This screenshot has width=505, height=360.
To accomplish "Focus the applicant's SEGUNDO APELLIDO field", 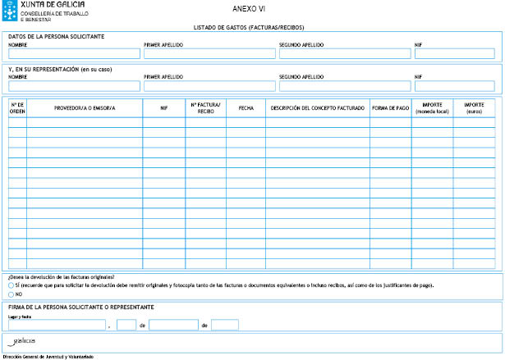I will coord(344,54).
